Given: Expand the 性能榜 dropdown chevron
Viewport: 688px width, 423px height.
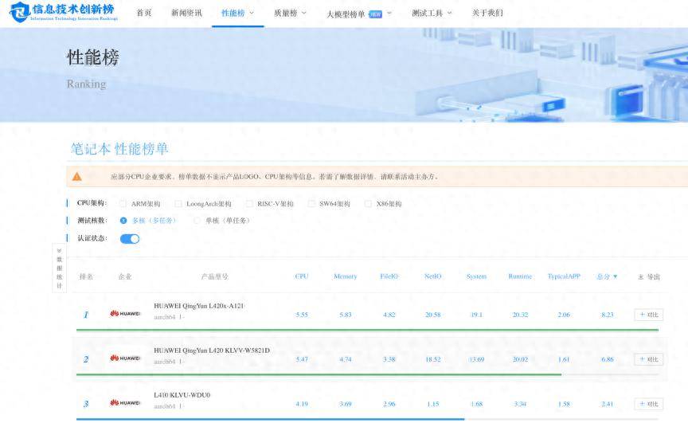Looking at the screenshot, I should [x=252, y=14].
